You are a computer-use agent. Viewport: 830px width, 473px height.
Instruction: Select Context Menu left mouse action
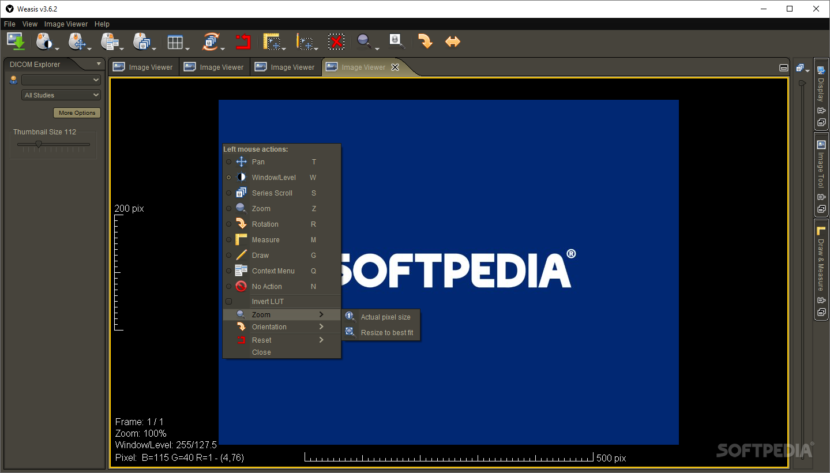coord(281,271)
